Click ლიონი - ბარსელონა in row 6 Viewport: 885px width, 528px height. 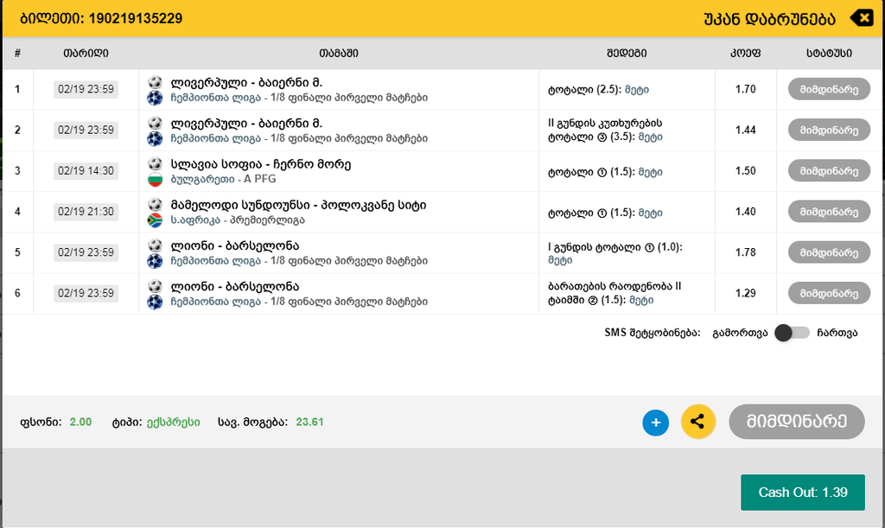[x=235, y=286]
